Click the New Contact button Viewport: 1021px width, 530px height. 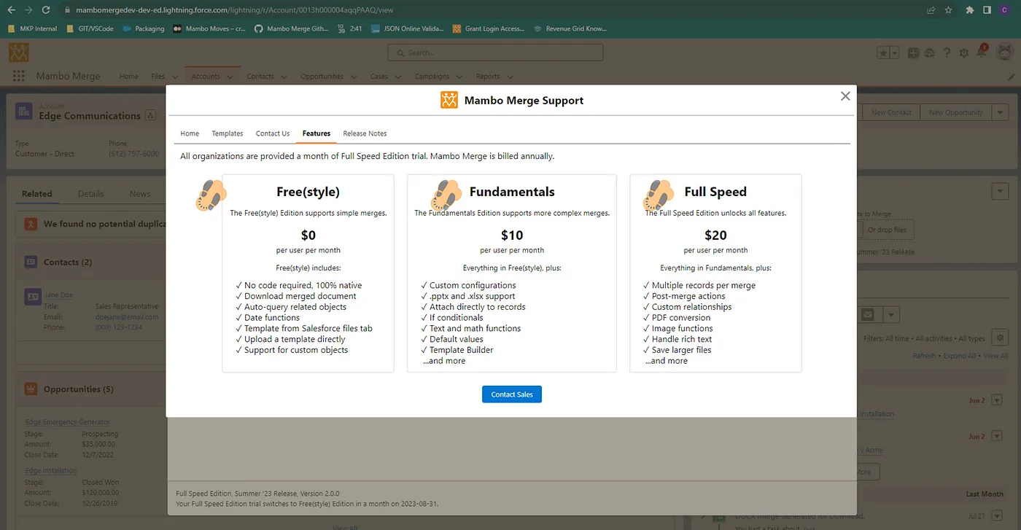pos(891,112)
